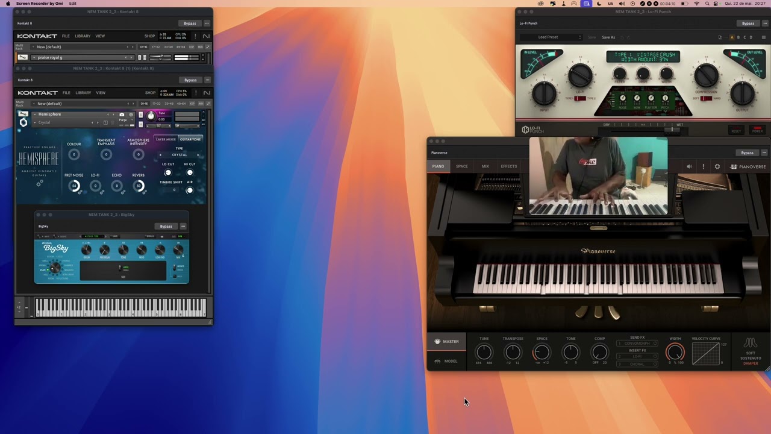Click the warning icon in the top Kontakt window
This screenshot has width=771, height=434.
(195, 36)
